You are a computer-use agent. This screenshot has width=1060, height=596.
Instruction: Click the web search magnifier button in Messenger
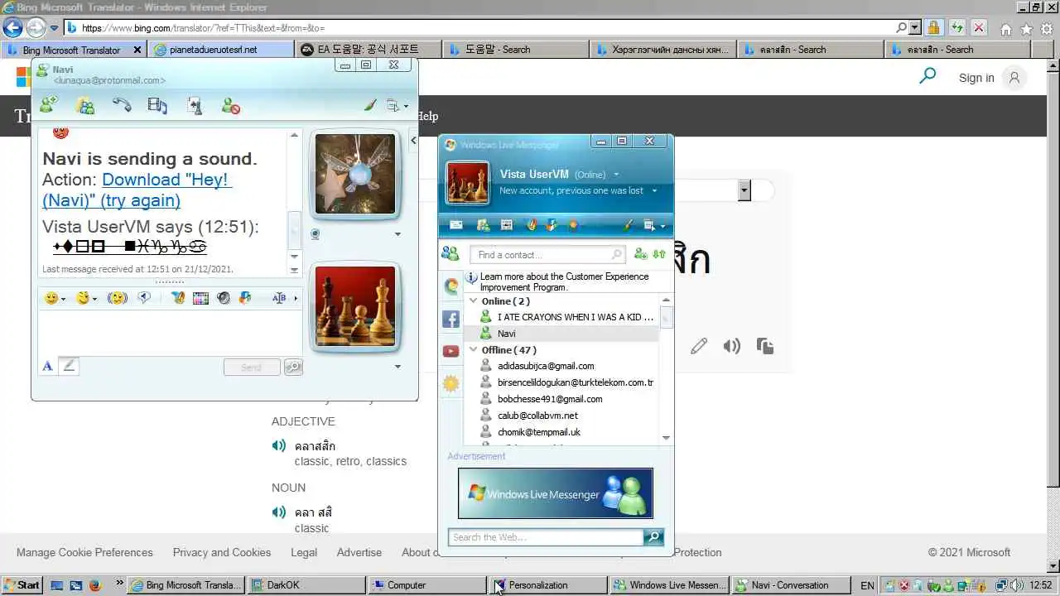pyautogui.click(x=653, y=537)
